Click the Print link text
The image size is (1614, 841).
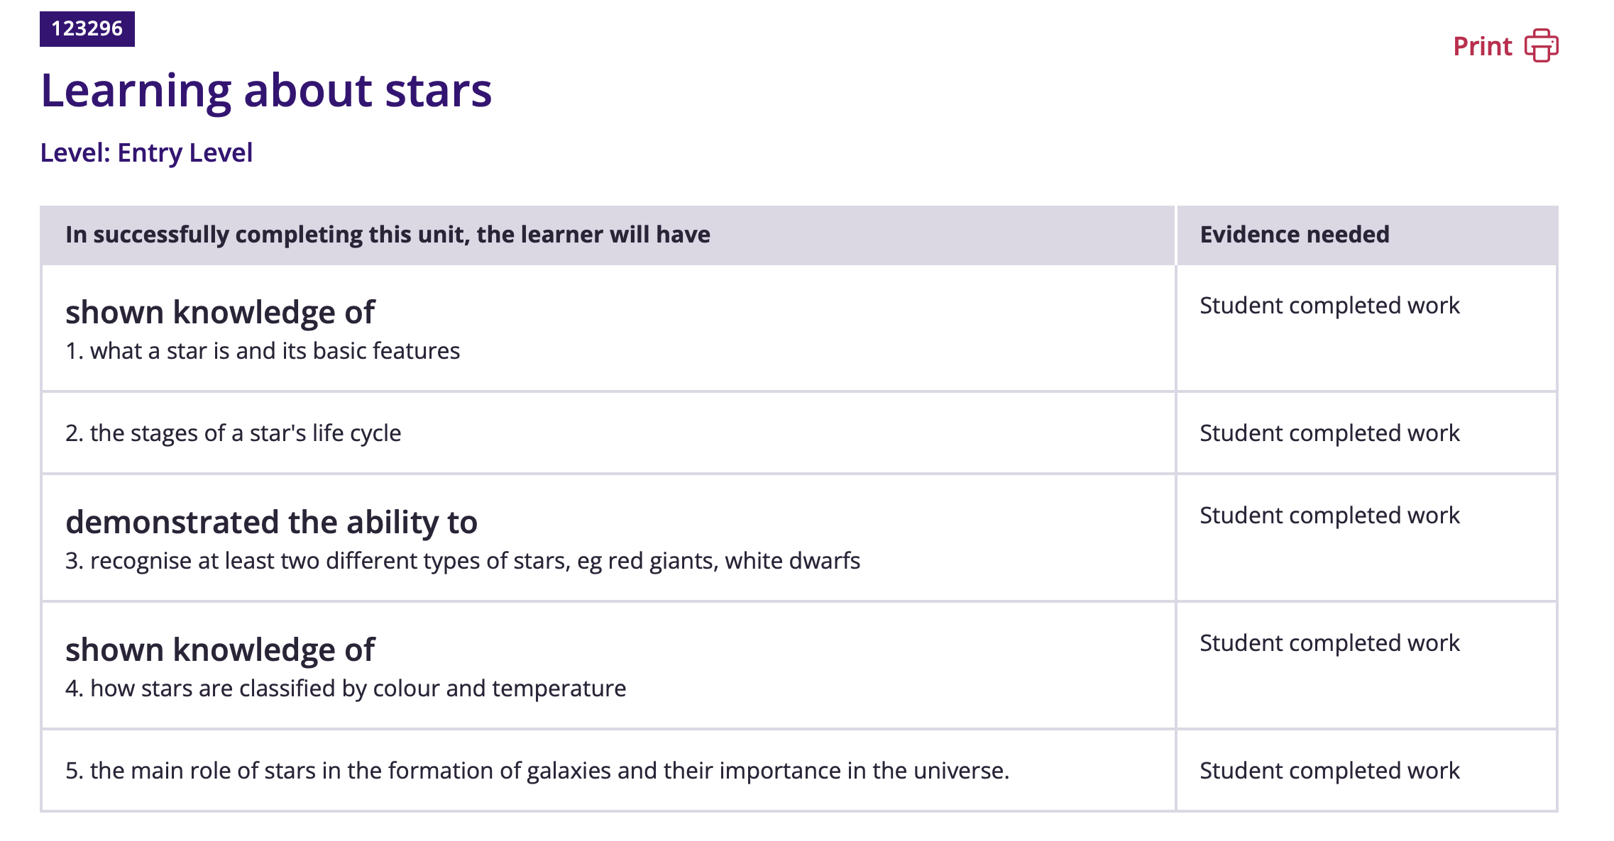point(1482,47)
